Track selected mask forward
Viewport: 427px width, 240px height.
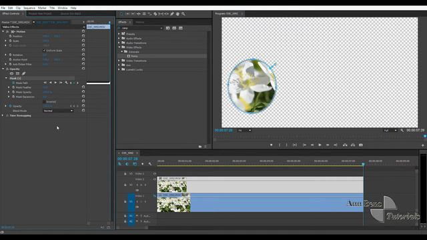point(55,83)
